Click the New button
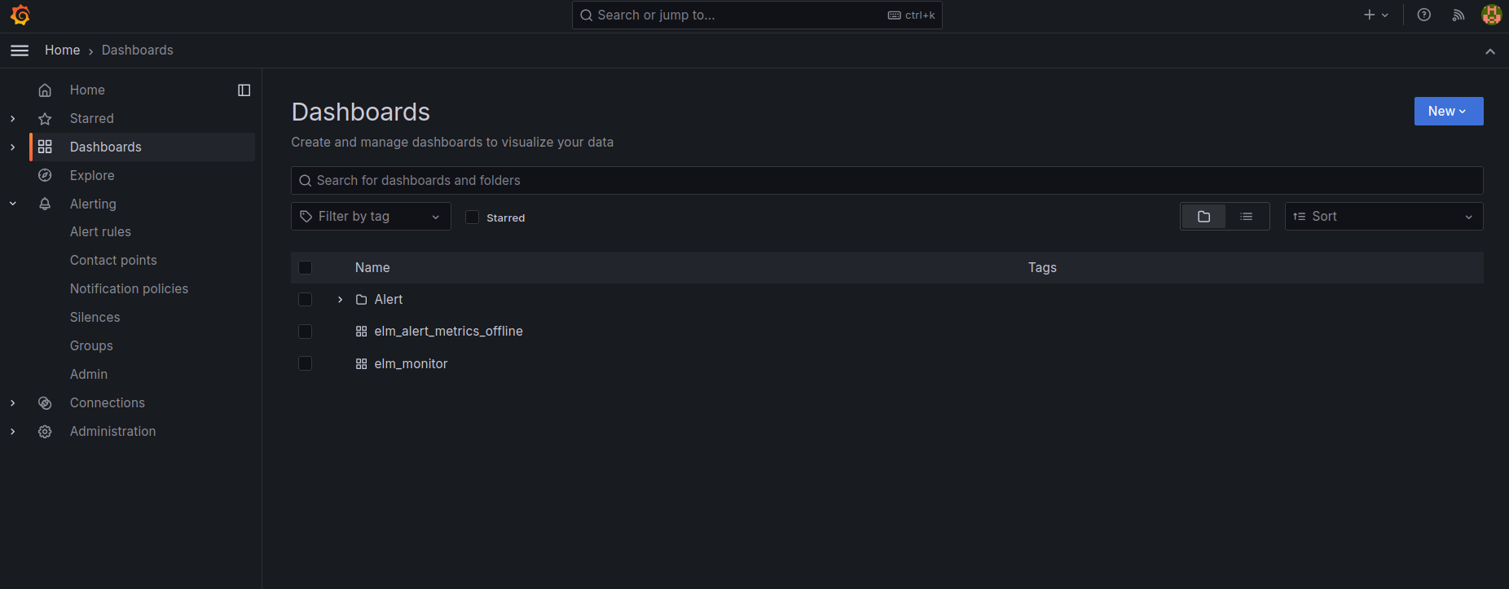This screenshot has width=1509, height=589. [1448, 112]
